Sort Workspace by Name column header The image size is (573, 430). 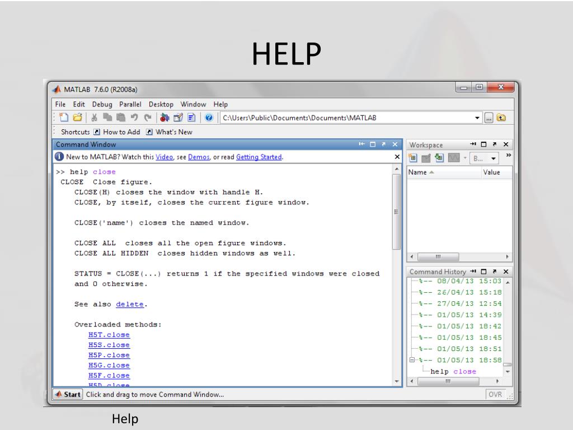(444, 172)
